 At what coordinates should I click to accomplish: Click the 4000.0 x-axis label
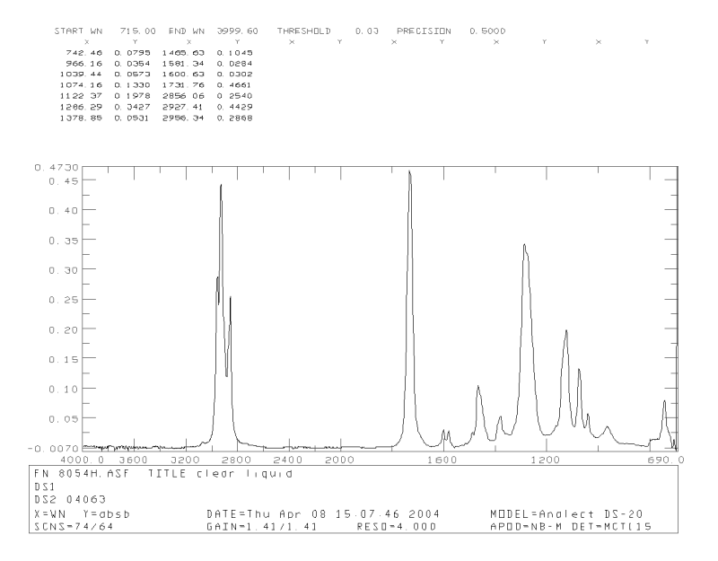click(x=83, y=460)
